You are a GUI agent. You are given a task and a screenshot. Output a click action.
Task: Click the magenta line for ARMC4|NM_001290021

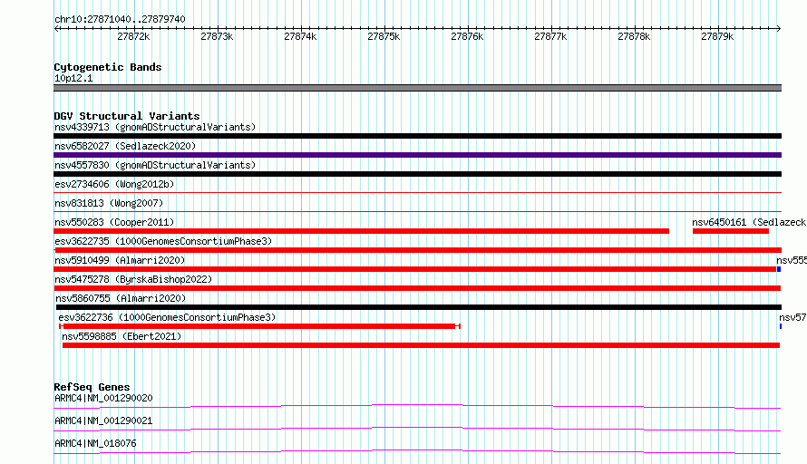[x=417, y=429]
